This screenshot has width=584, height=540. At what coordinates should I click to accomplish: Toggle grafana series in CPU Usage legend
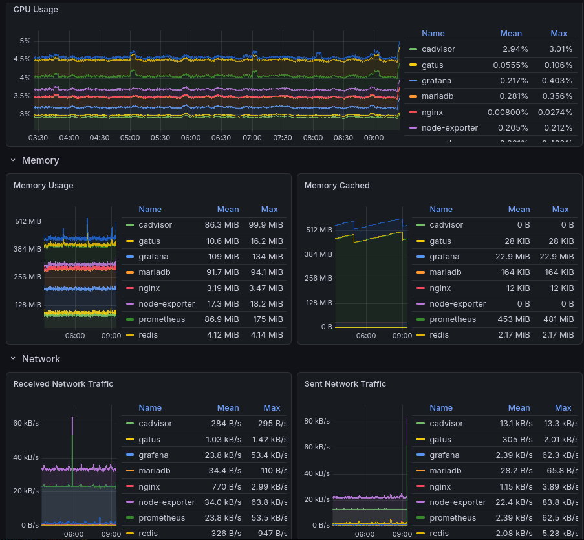[x=437, y=81]
